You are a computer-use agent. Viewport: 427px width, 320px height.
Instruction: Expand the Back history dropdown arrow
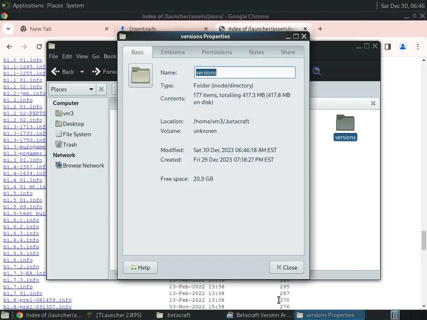(x=82, y=72)
